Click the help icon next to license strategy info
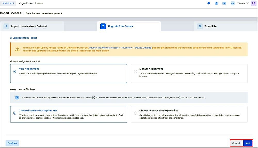This screenshot has height=148, width=258. (x=17, y=97)
